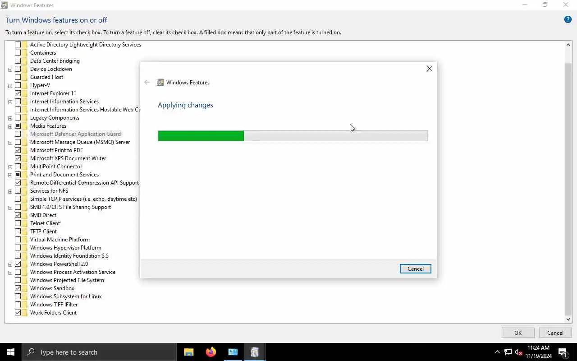Image resolution: width=577 pixels, height=361 pixels.
Task: Toggle the Hyper-V checkbox
Action: click(18, 85)
